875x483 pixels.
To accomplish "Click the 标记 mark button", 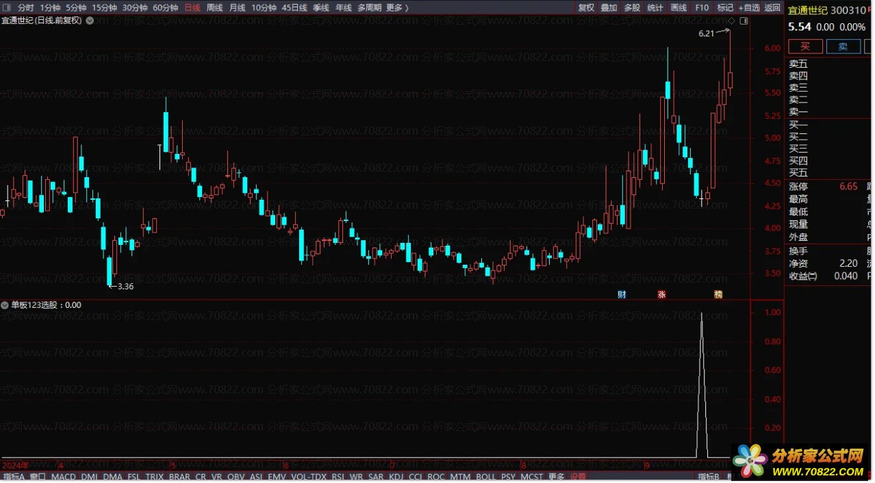I will tap(725, 8).
